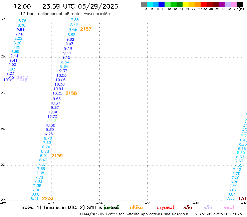Click the orange 'altika' satellite legend label
The height and width of the screenshot is (217, 247).
click(136, 207)
